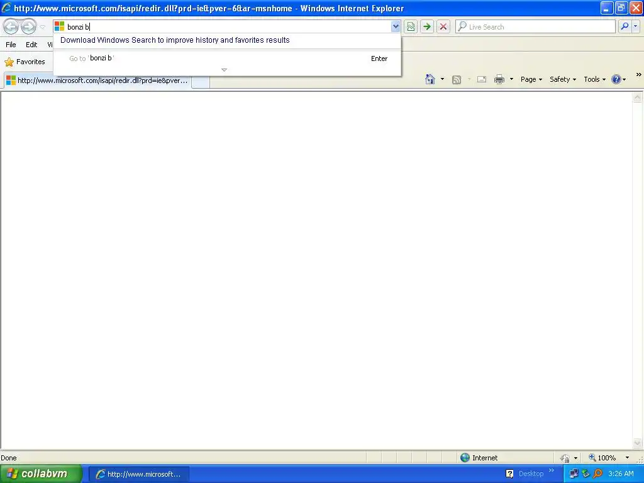Click the taskbar help question mark icon

point(509,474)
